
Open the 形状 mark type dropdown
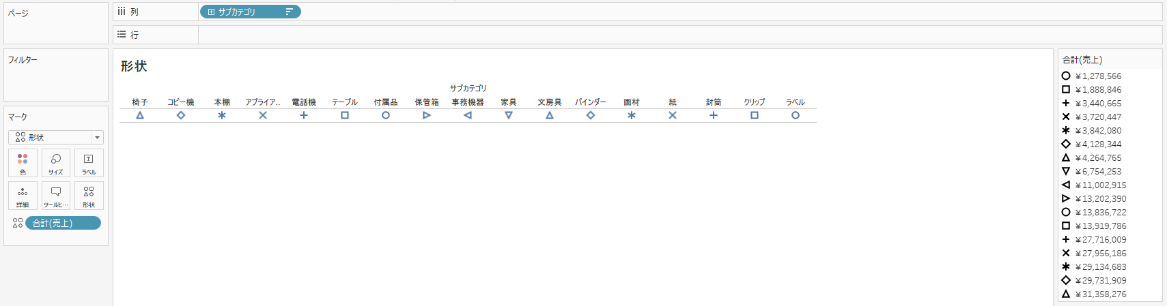(x=56, y=137)
